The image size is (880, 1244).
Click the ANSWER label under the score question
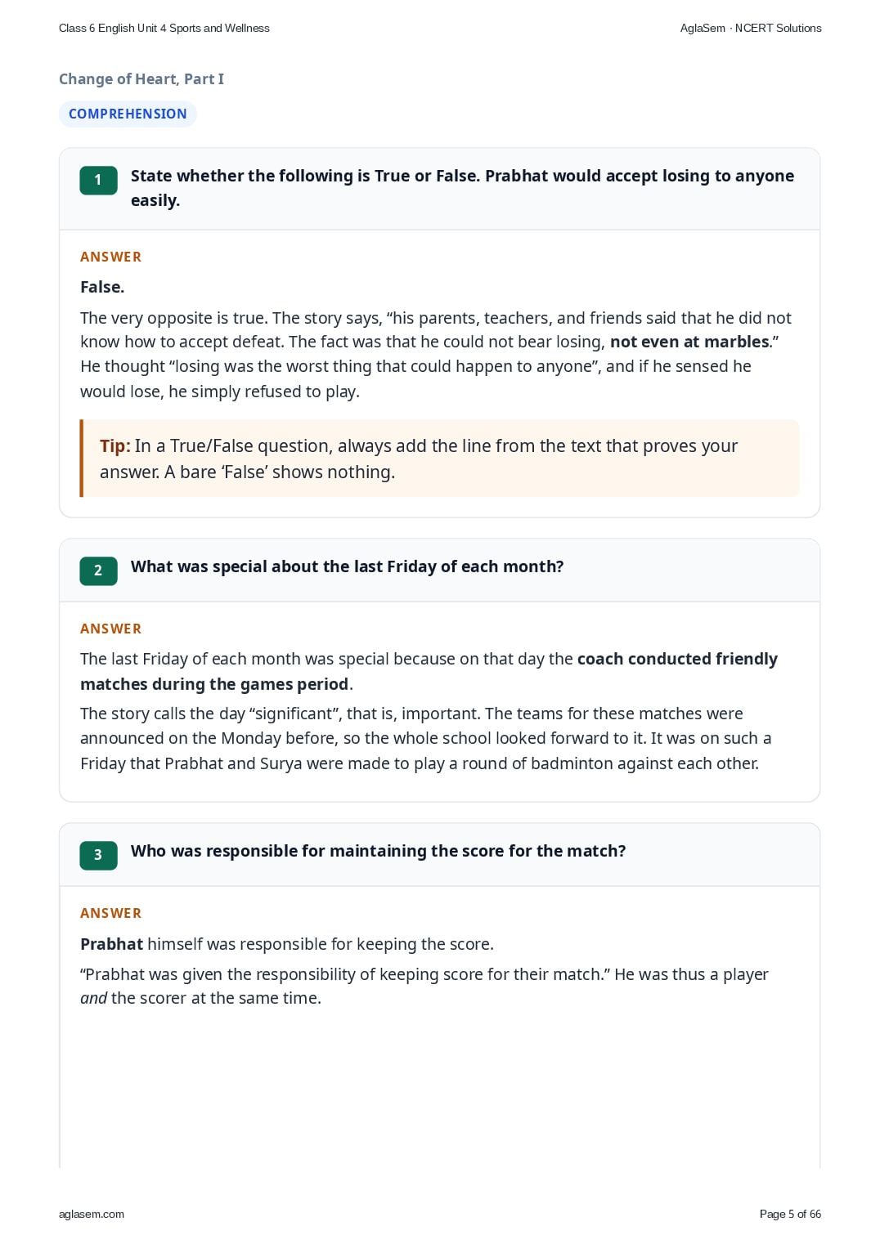(x=110, y=913)
